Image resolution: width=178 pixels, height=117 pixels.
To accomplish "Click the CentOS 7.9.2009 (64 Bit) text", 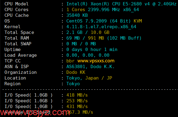I will (98, 21).
